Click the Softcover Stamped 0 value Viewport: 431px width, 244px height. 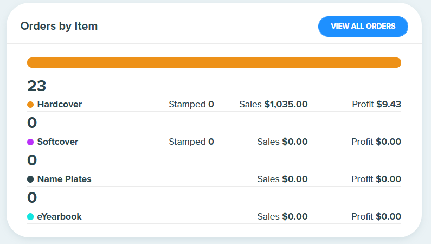(x=211, y=142)
